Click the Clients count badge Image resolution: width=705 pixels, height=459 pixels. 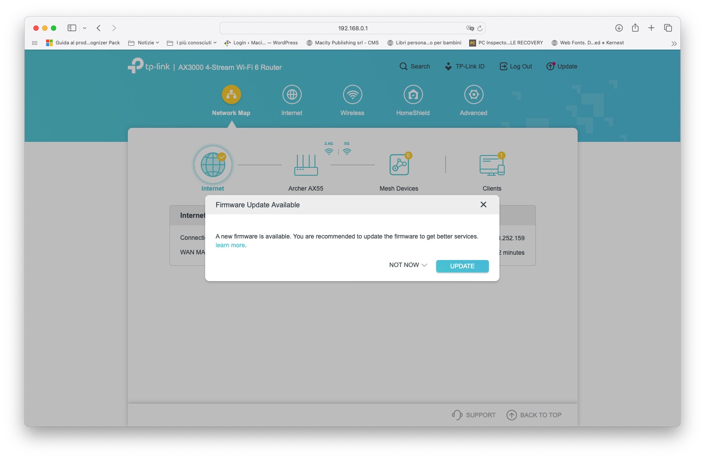502,155
